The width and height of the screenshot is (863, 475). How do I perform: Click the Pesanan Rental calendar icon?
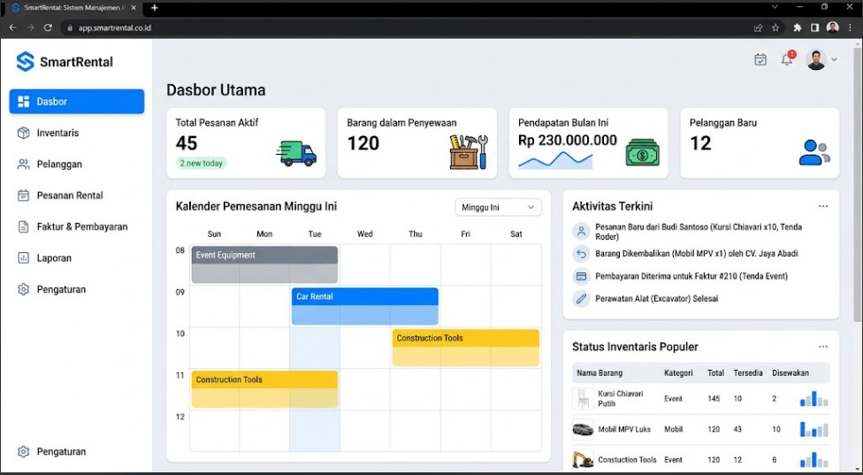tap(23, 195)
